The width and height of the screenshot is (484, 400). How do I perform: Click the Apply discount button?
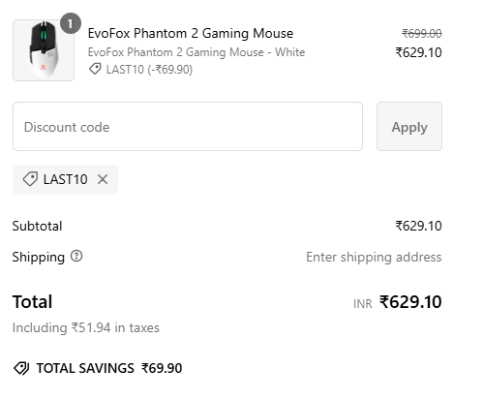[x=409, y=126]
